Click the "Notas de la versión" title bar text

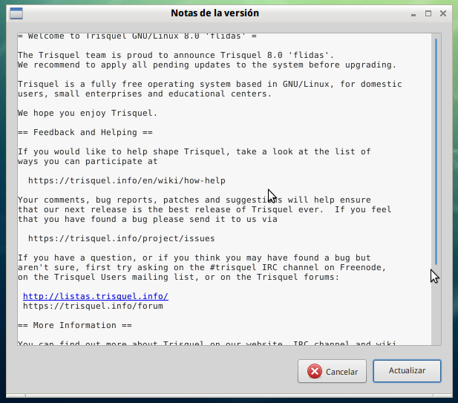215,13
